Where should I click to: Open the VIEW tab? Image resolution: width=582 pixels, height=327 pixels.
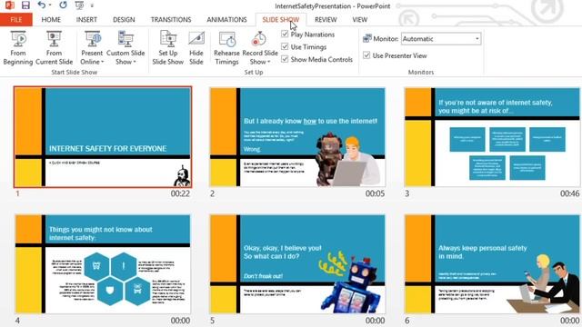(x=360, y=20)
